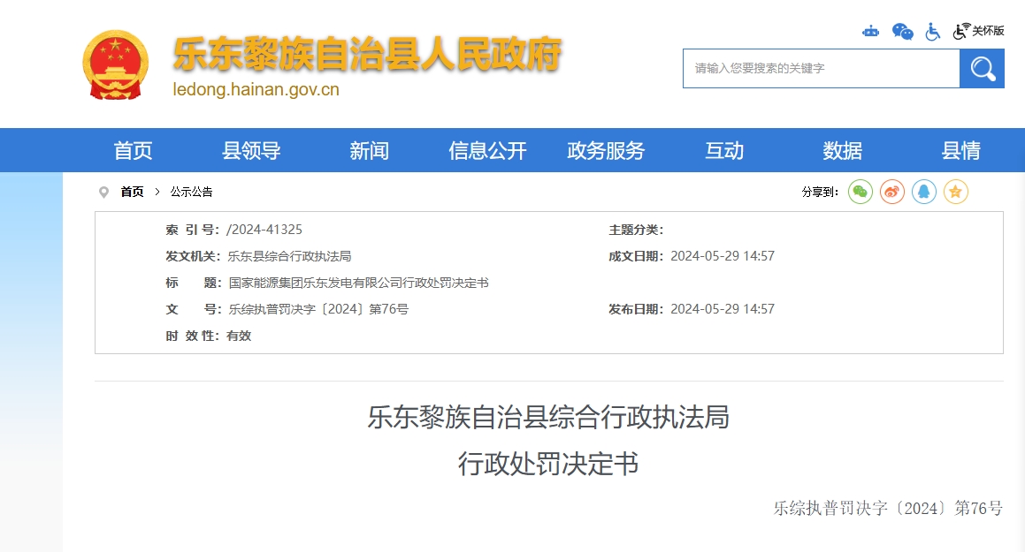The width and height of the screenshot is (1025, 552).
Task: Share to Qzone star icon
Action: click(956, 192)
